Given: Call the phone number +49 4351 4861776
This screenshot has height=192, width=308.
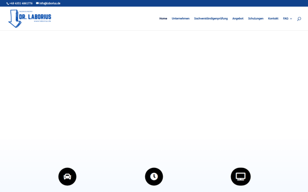Looking at the screenshot, I should 21,4.
